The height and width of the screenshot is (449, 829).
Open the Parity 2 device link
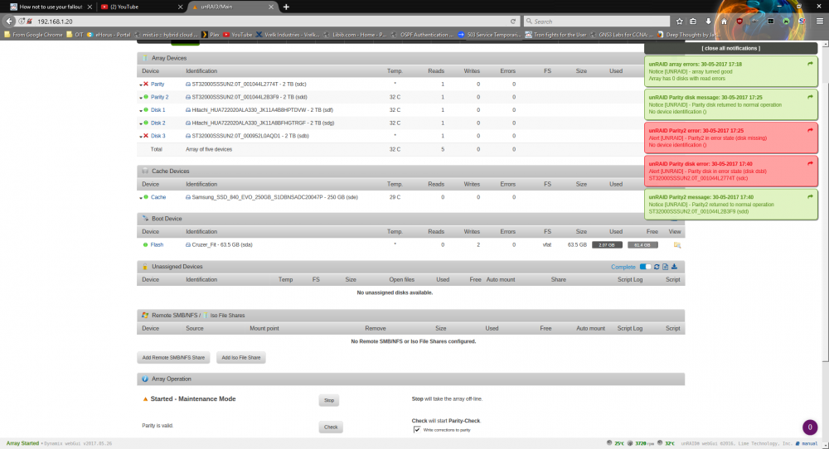pos(160,97)
